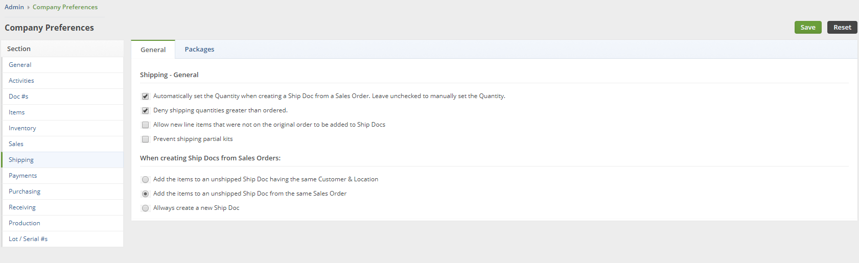The height and width of the screenshot is (263, 859).
Task: Select Lot / Serial #s section
Action: point(28,239)
